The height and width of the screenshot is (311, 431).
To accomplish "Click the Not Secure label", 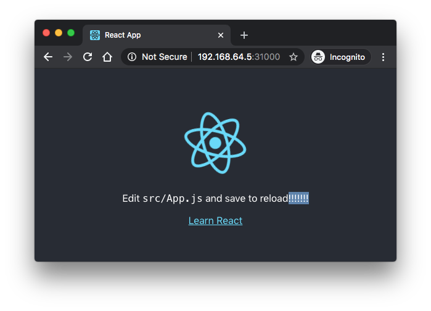I will coord(165,57).
